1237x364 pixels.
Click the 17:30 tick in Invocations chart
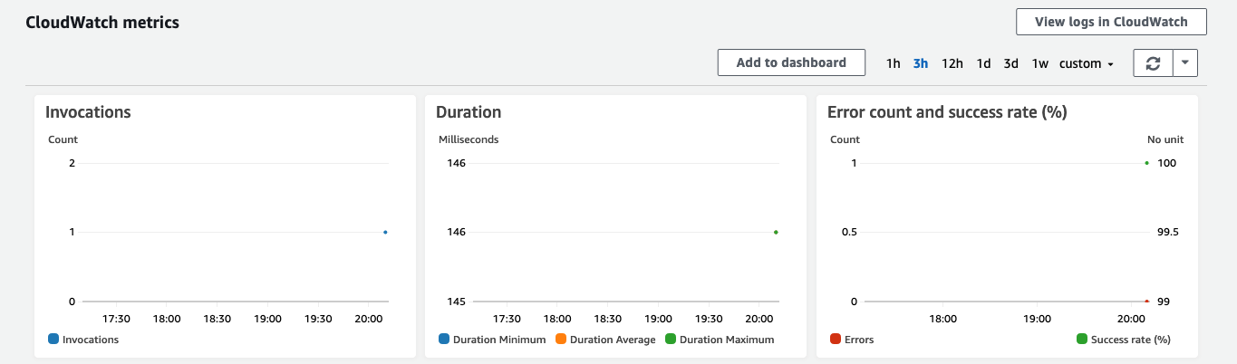coord(116,319)
